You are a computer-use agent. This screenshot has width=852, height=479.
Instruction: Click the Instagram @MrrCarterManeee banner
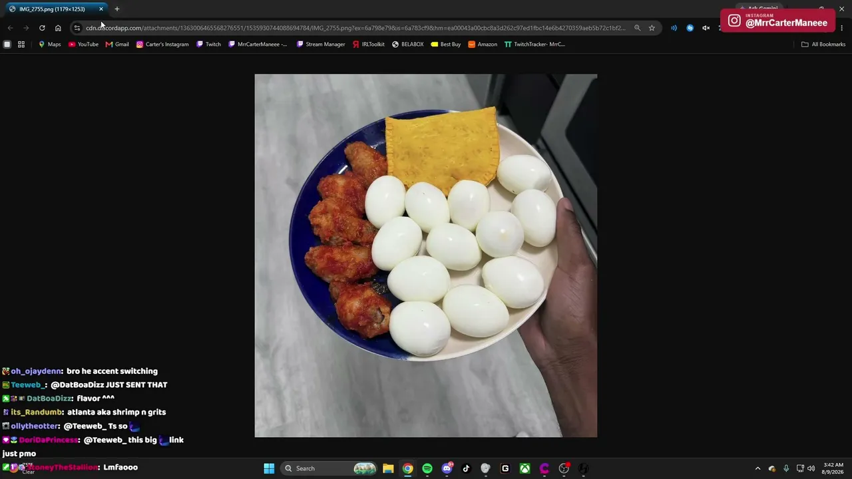coord(777,21)
